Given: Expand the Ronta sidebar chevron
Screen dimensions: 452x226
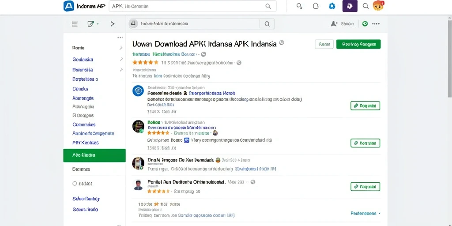Looking at the screenshot, I should point(121,48).
